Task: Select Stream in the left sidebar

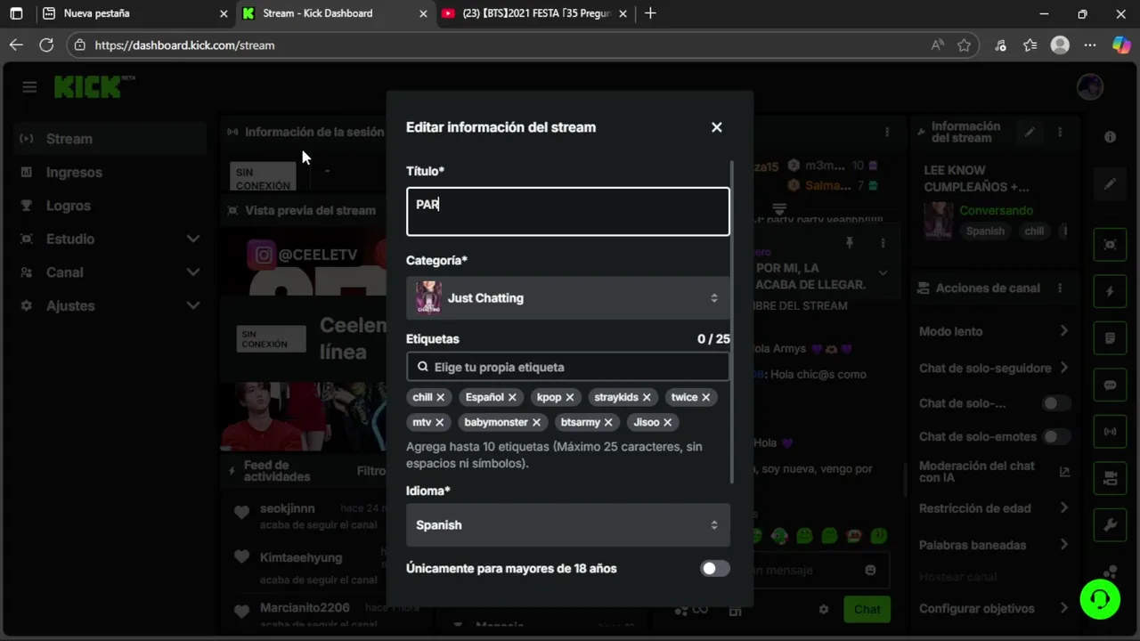Action: 111,139
